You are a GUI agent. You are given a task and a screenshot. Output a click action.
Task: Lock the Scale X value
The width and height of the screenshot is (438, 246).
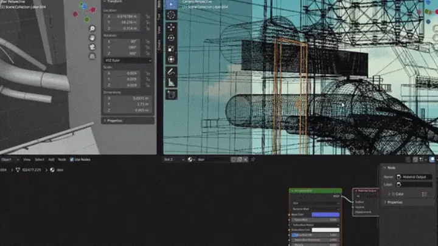click(x=148, y=73)
